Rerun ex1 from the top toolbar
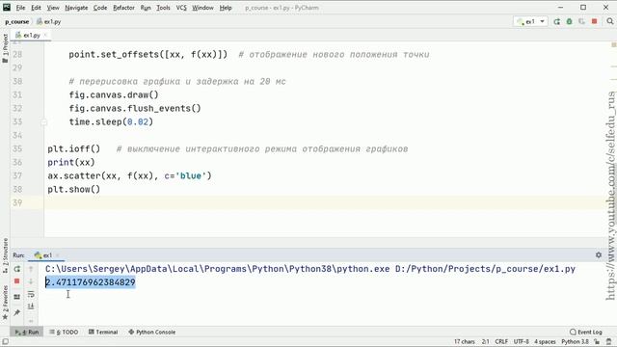Screen dimensions: 617x347 [x=557, y=21]
